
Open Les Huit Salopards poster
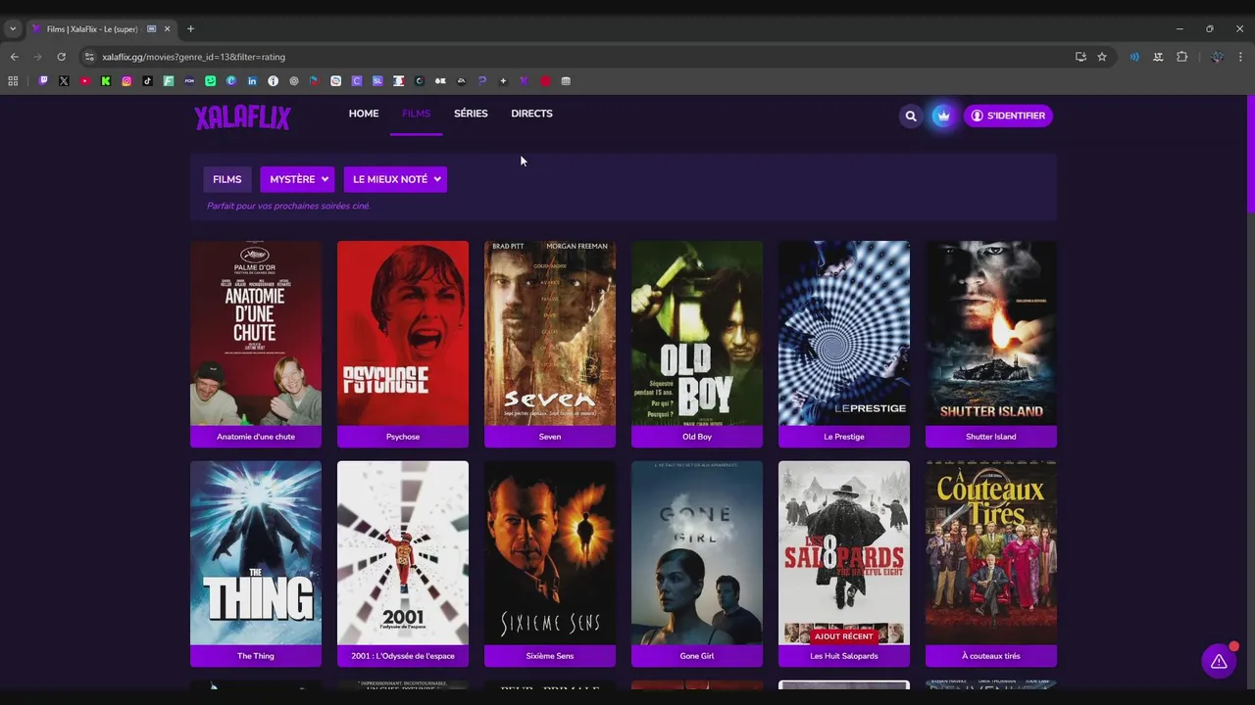pos(844,553)
